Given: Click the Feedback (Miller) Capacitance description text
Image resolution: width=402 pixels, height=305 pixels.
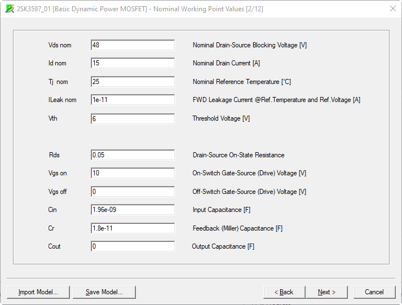Looking at the screenshot, I should coord(237,228).
